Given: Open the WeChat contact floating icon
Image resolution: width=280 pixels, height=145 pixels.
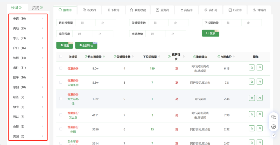Looking at the screenshot, I should point(274,117).
